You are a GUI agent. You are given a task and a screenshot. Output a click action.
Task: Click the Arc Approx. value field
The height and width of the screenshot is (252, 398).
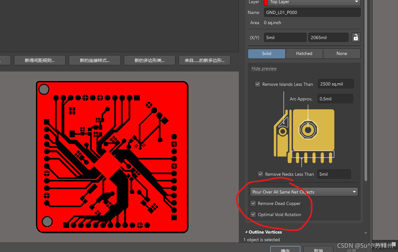click(x=335, y=99)
